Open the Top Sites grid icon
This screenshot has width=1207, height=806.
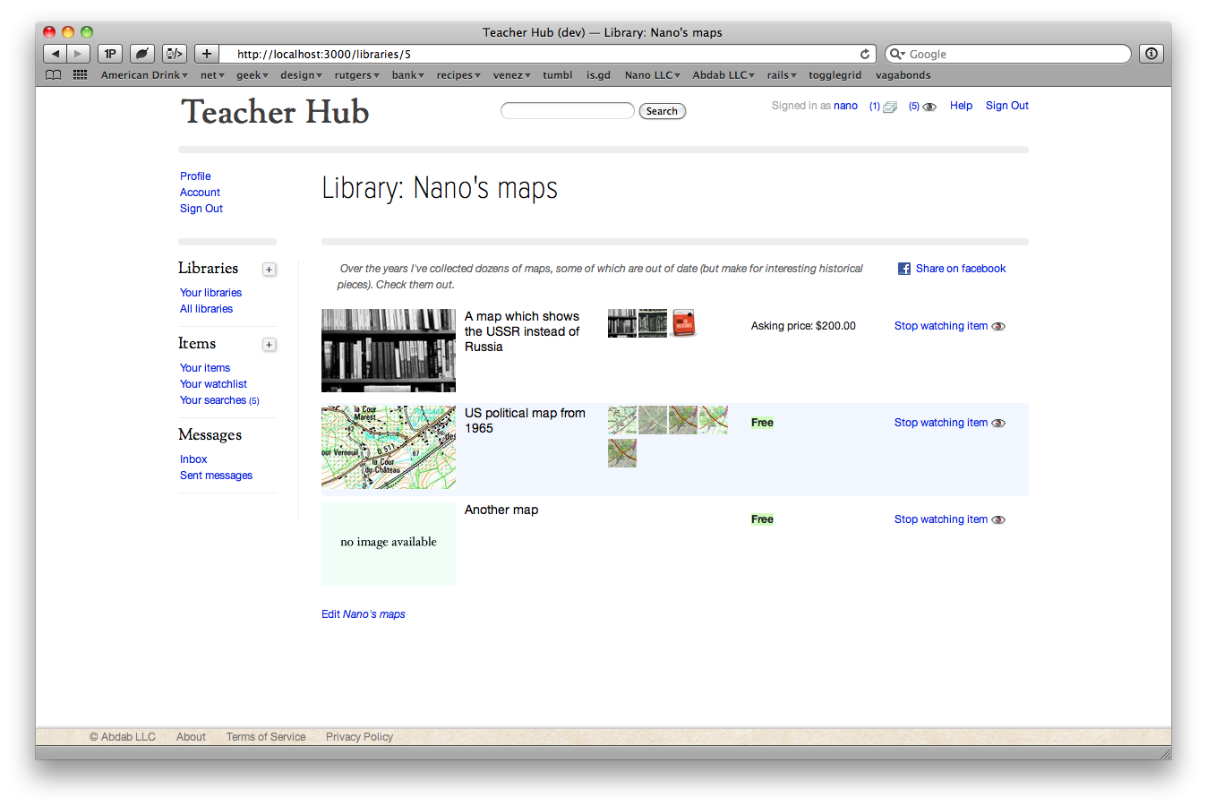[80, 75]
